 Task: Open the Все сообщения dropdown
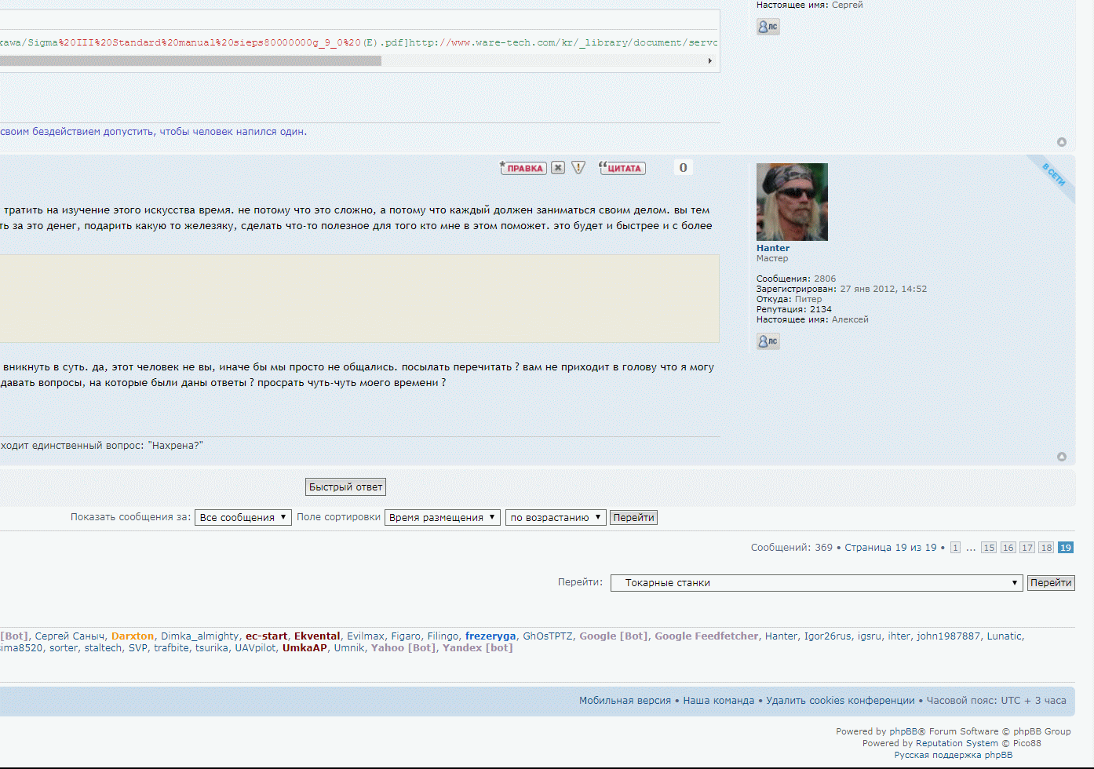(243, 518)
